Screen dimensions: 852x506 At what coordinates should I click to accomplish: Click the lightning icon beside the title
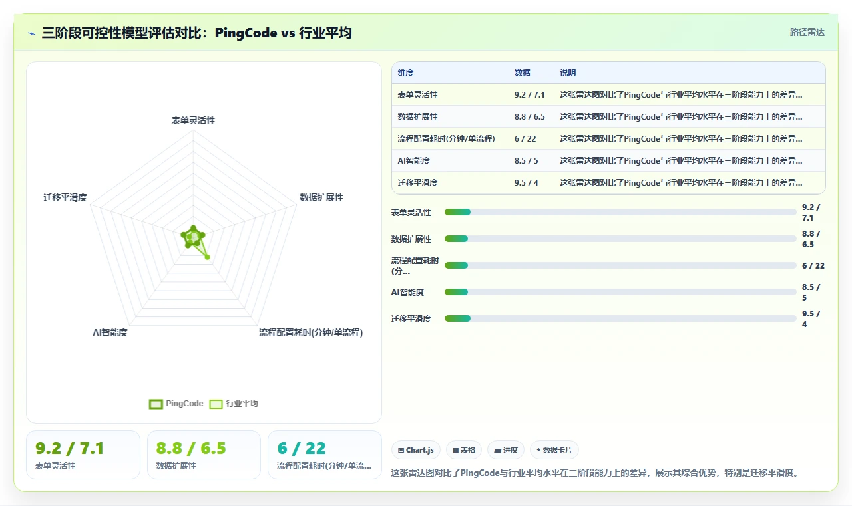(31, 33)
